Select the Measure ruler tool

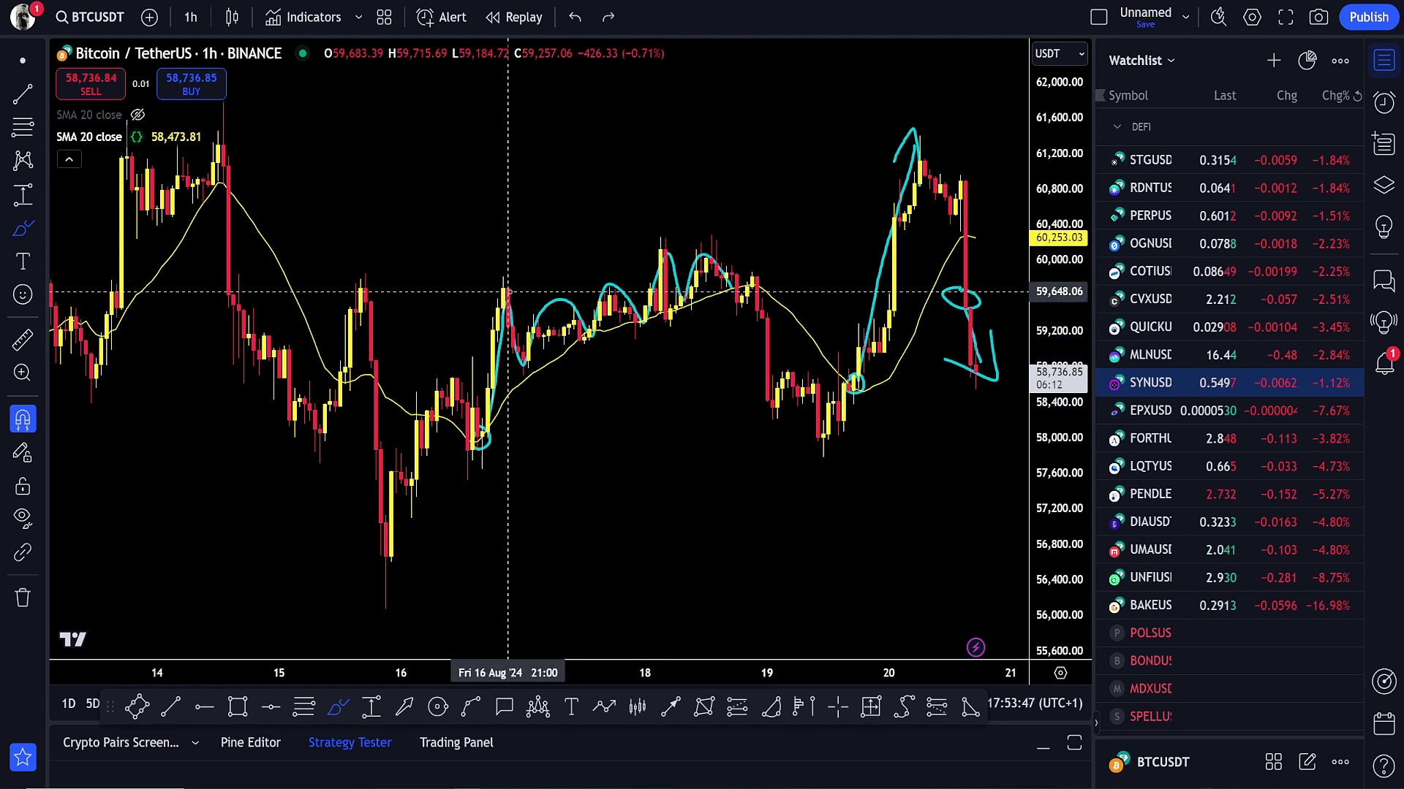click(x=23, y=340)
